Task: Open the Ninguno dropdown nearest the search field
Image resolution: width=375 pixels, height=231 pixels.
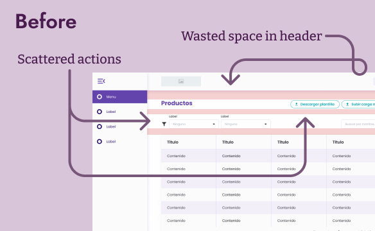Action: pos(246,124)
